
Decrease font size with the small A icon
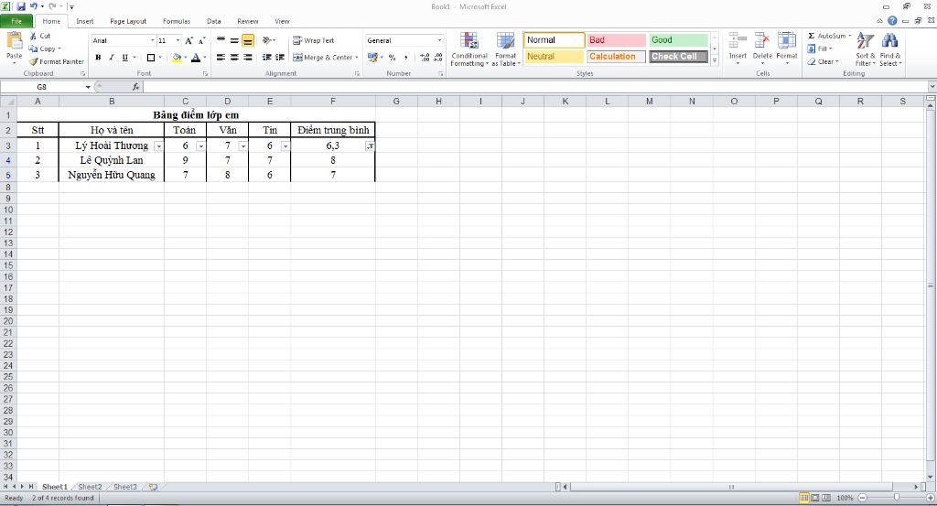202,40
